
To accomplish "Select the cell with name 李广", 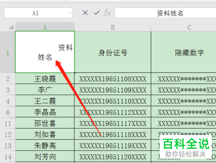I will tap(45, 90).
